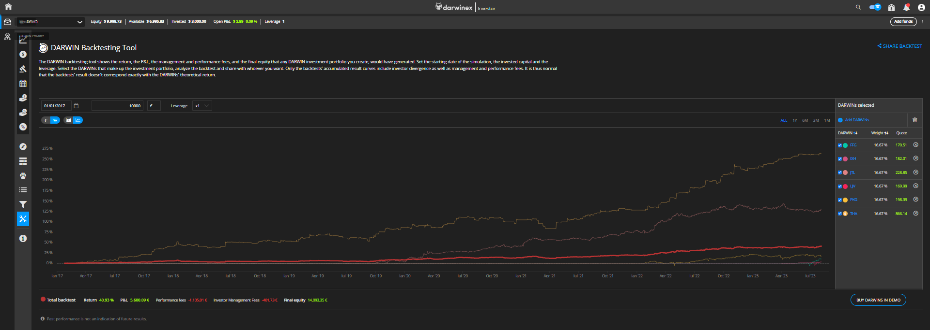The height and width of the screenshot is (330, 930).
Task: Click the start date field 01/01/2017
Action: click(56, 106)
